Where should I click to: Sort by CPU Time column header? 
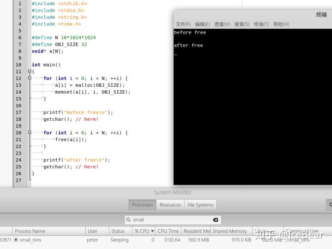coord(168,231)
